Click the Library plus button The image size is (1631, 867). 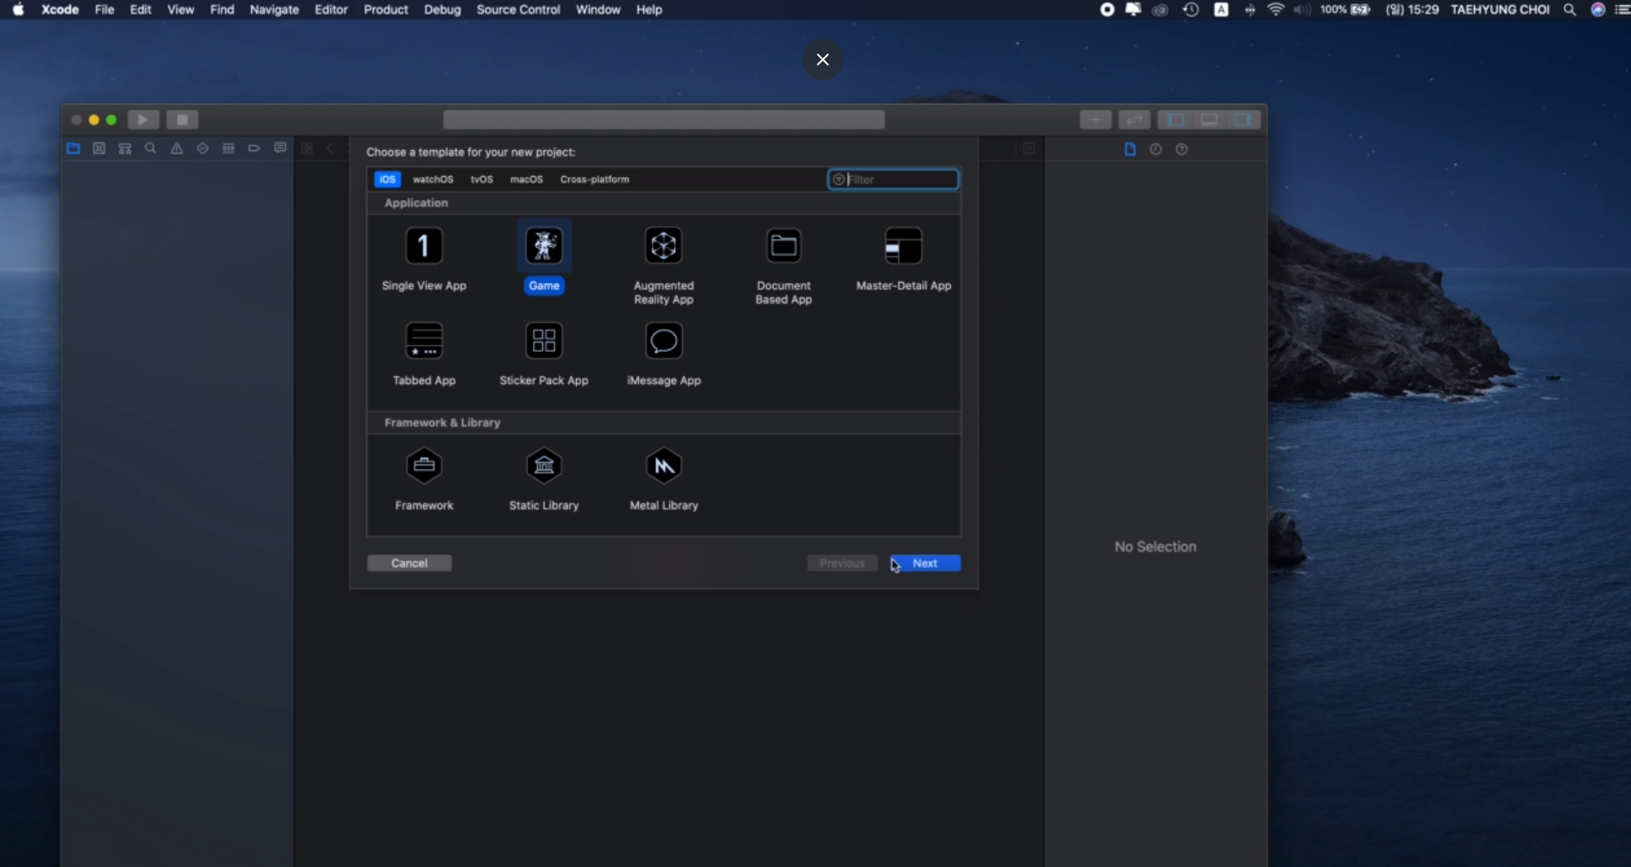click(x=1096, y=120)
